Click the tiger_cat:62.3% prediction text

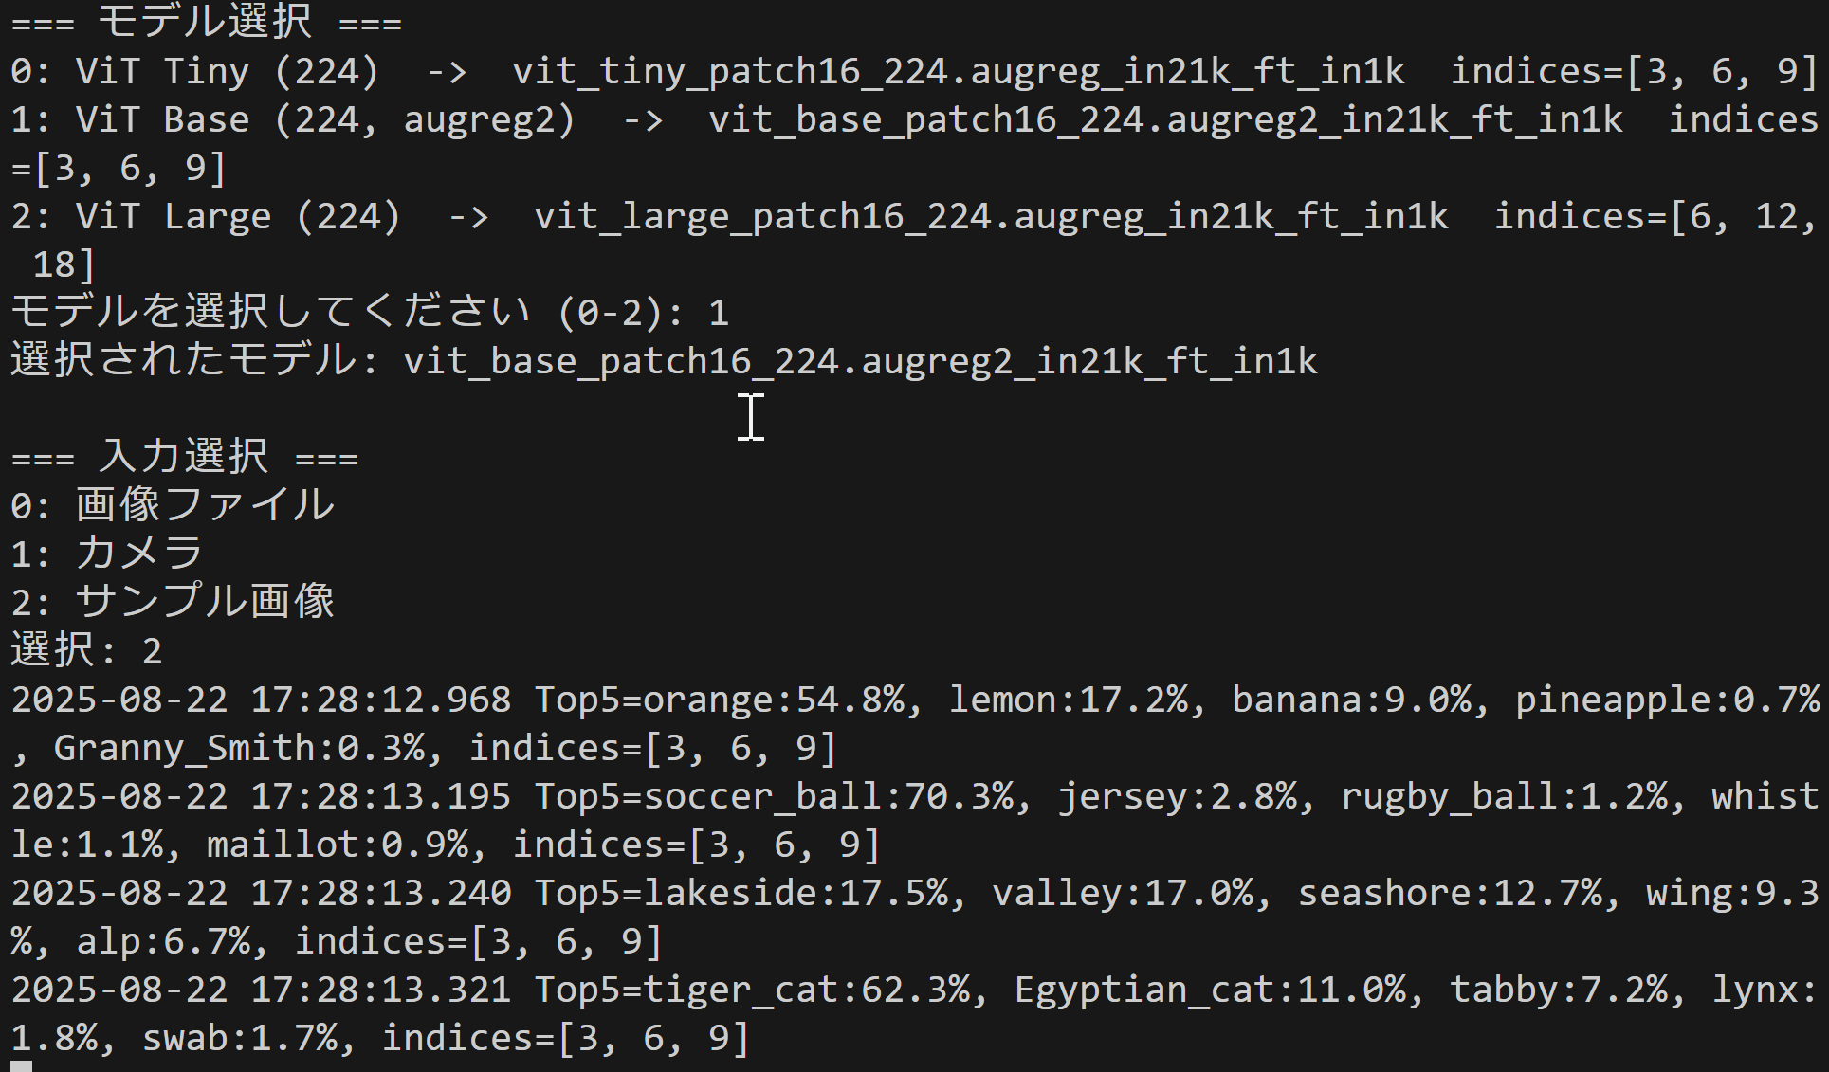[x=807, y=990]
